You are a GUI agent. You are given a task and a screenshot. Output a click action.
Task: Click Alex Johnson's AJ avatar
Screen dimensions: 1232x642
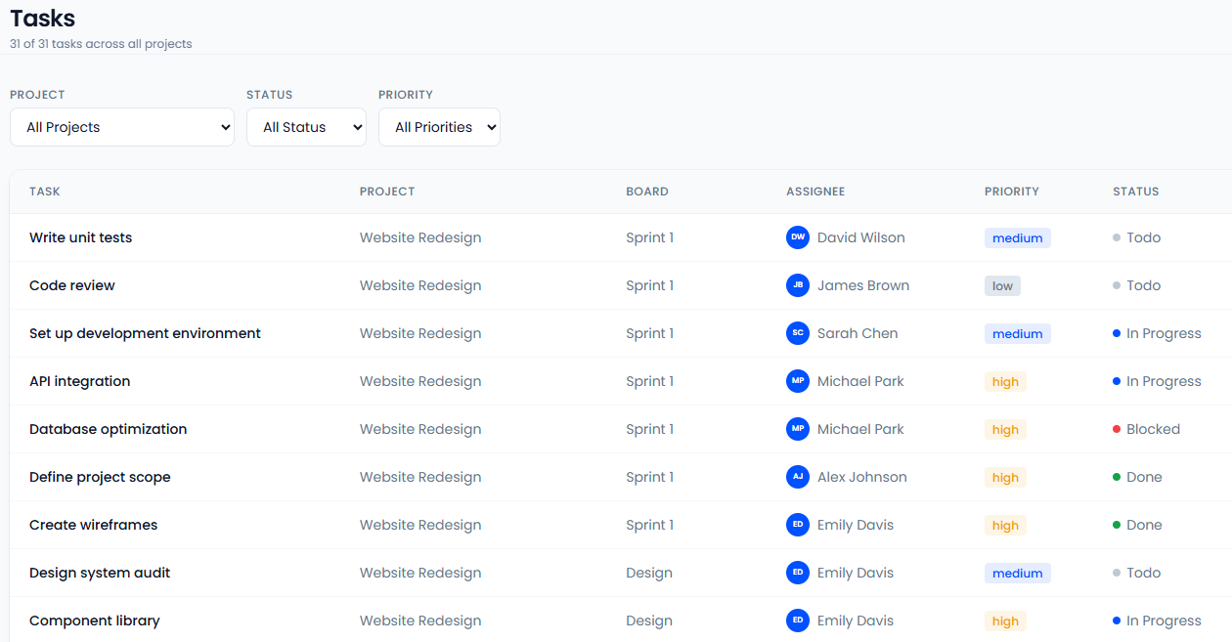[x=798, y=477]
